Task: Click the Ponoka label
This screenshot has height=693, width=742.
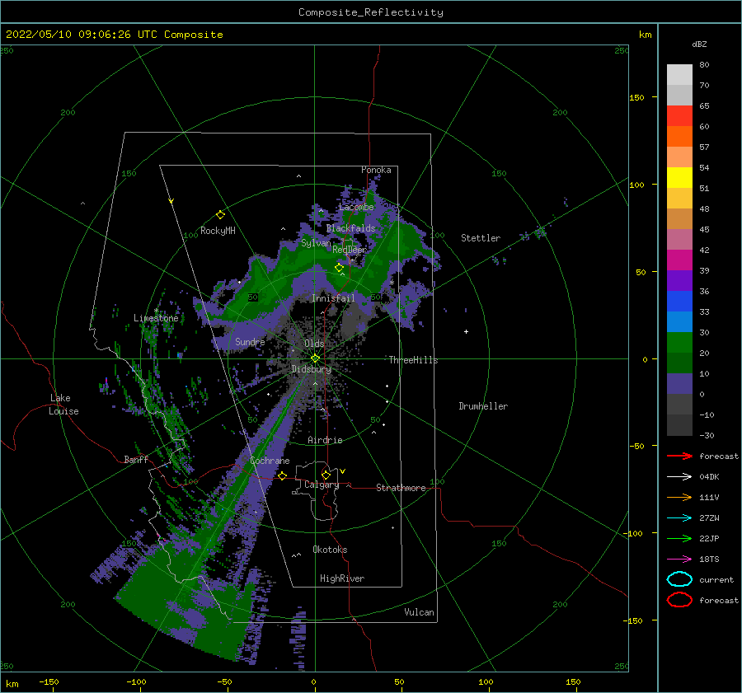Action: click(x=376, y=170)
